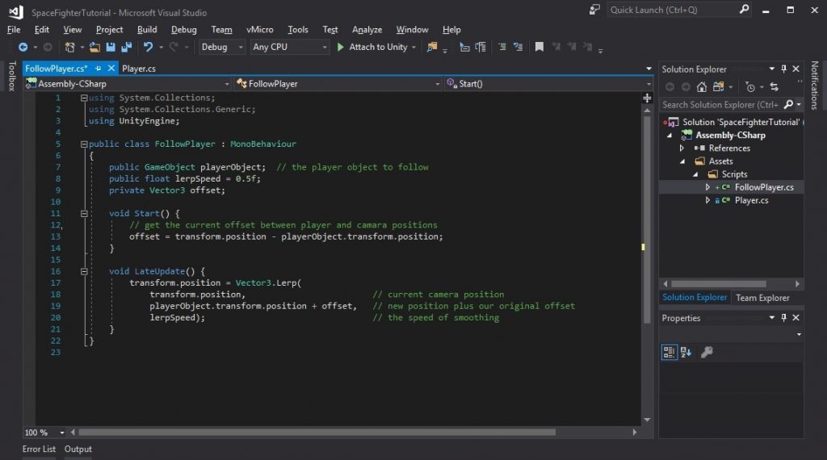Open the Attach to Unity dropdown arrow
The height and width of the screenshot is (460, 827).
pyautogui.click(x=413, y=48)
